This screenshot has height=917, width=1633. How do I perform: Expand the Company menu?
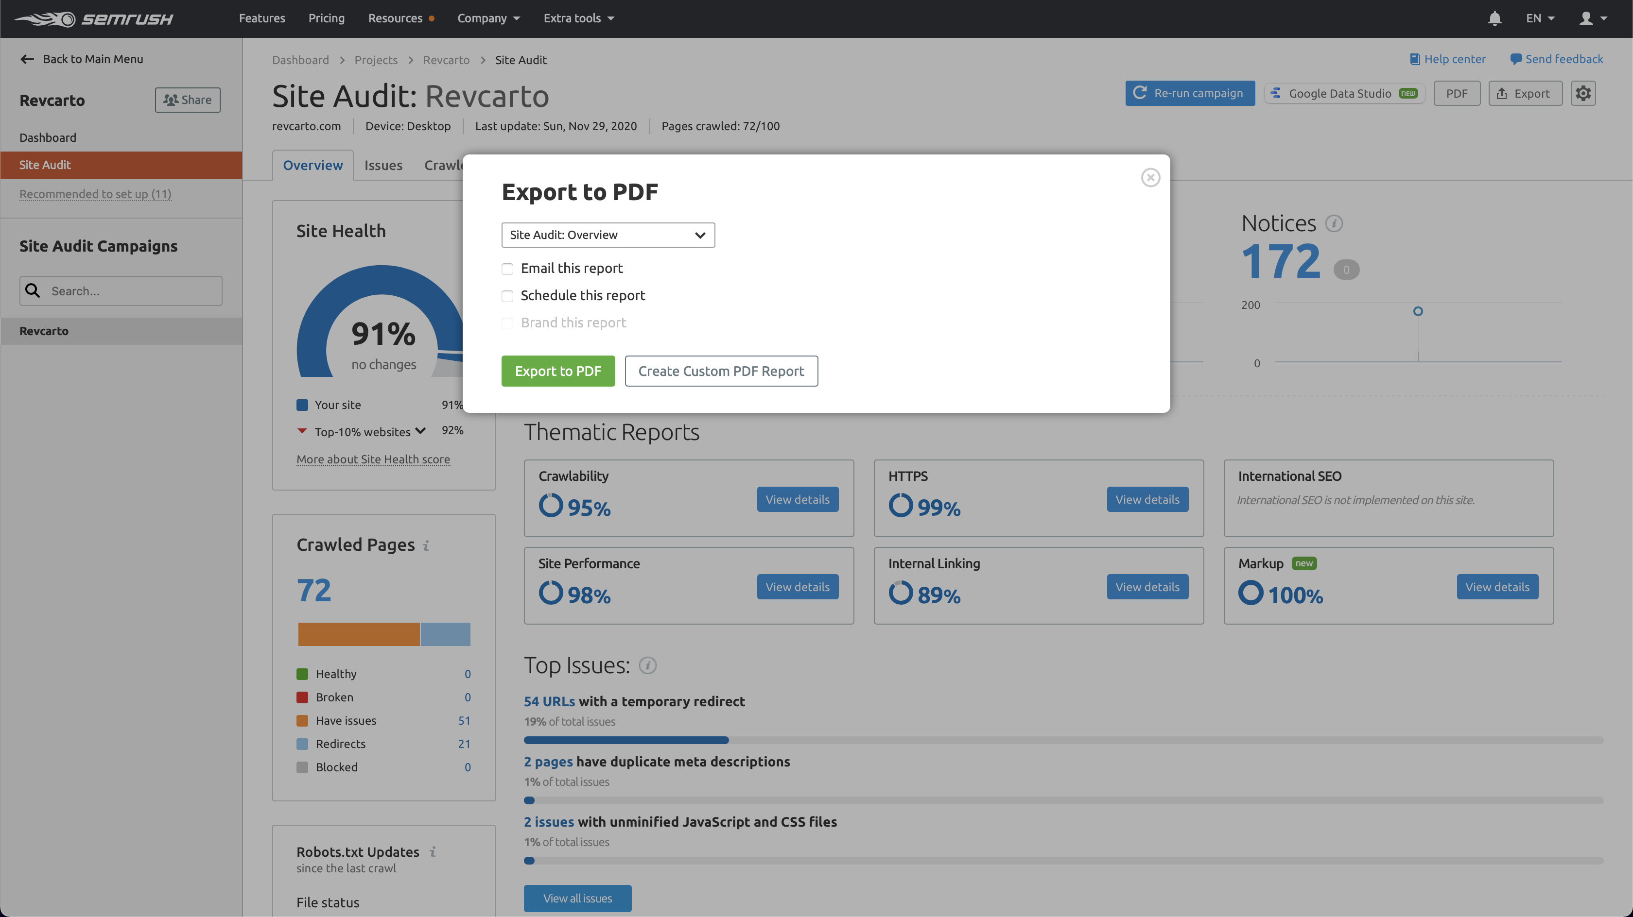[x=489, y=18]
